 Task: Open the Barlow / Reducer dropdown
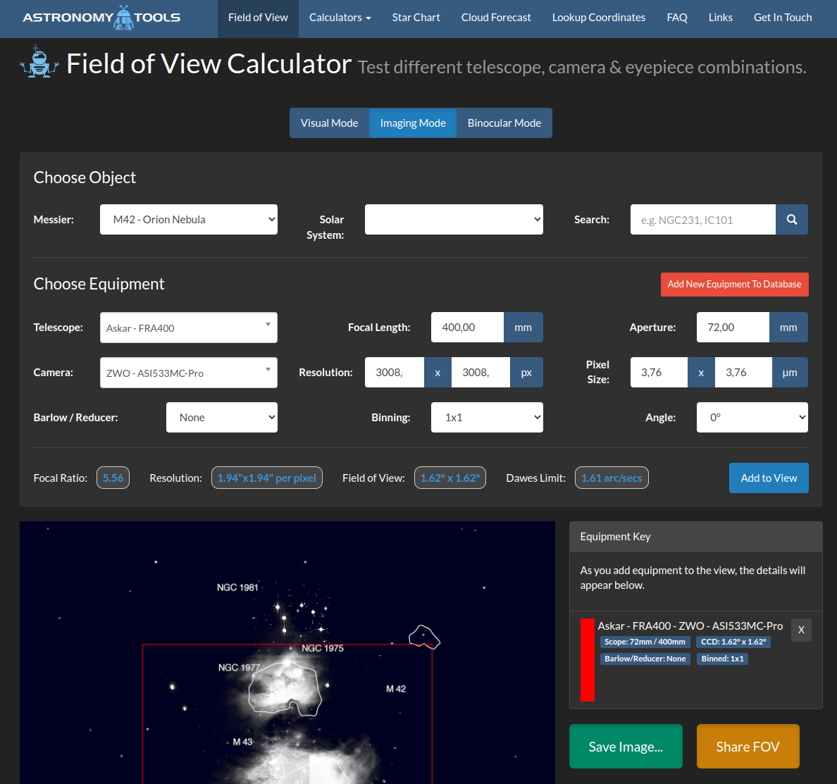[x=221, y=417]
